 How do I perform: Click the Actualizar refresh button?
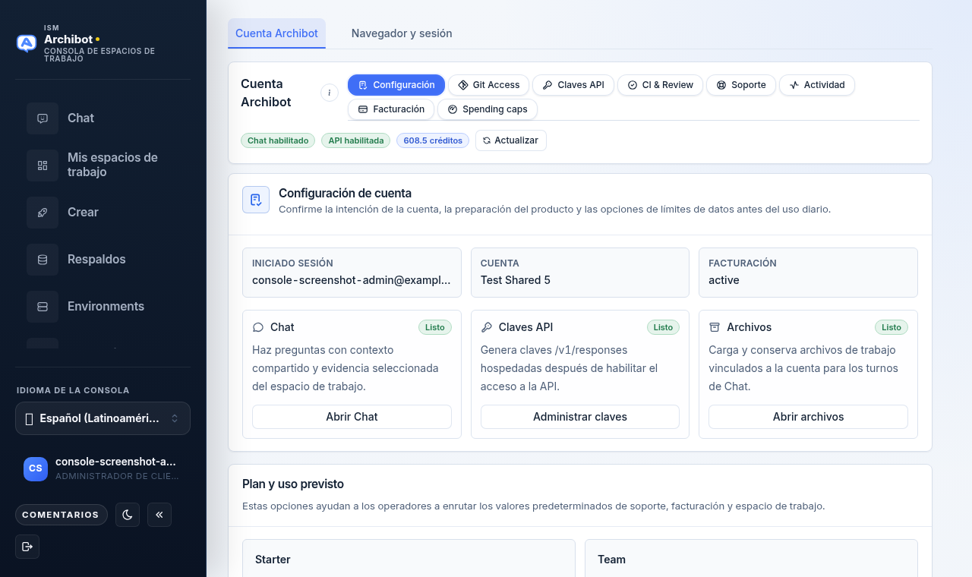[511, 140]
